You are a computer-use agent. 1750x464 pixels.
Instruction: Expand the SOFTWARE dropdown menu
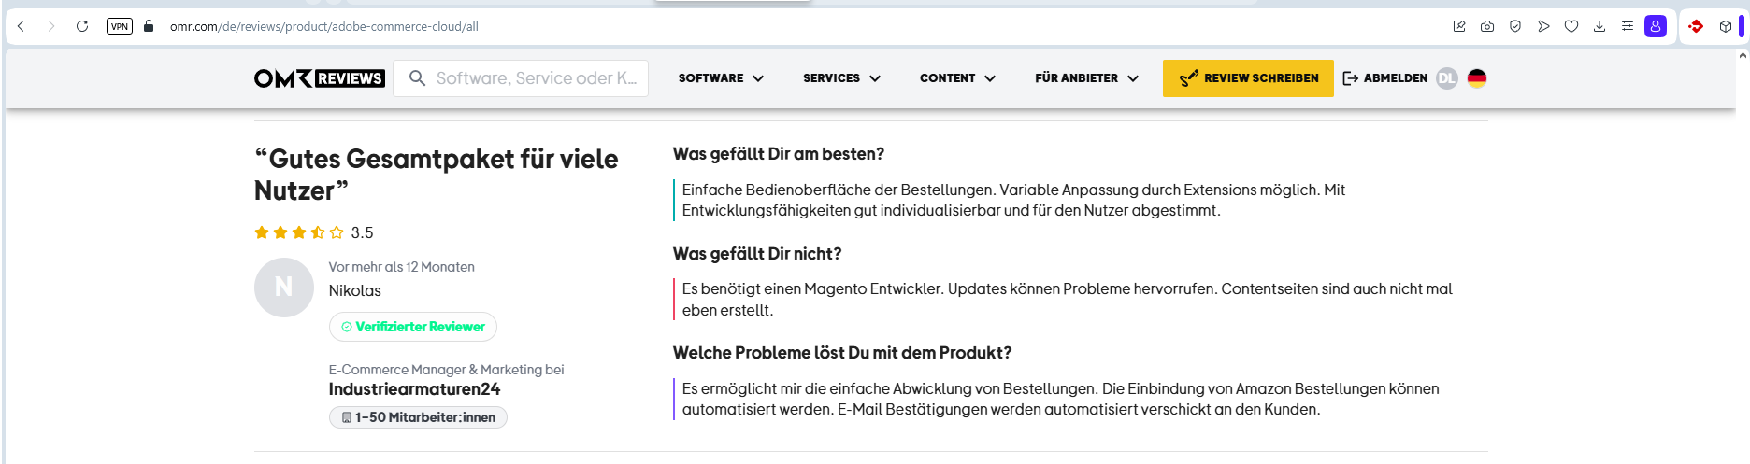pyautogui.click(x=721, y=78)
